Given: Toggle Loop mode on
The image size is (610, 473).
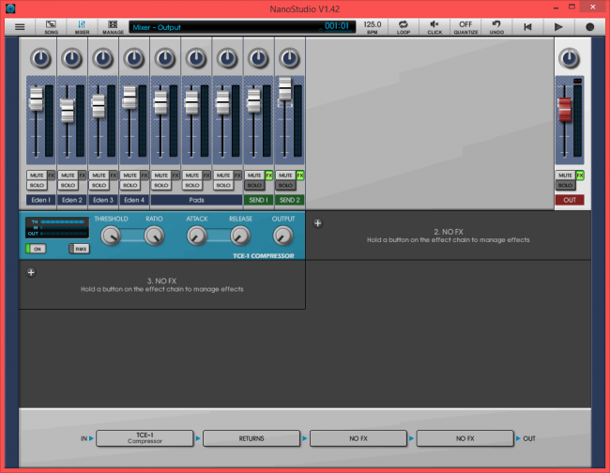Looking at the screenshot, I should [404, 26].
